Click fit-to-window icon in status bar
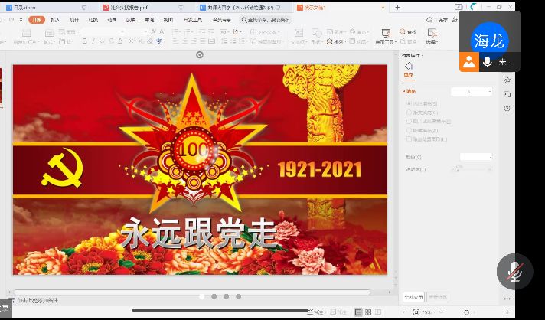The width and height of the screenshot is (545, 320). (416, 312)
